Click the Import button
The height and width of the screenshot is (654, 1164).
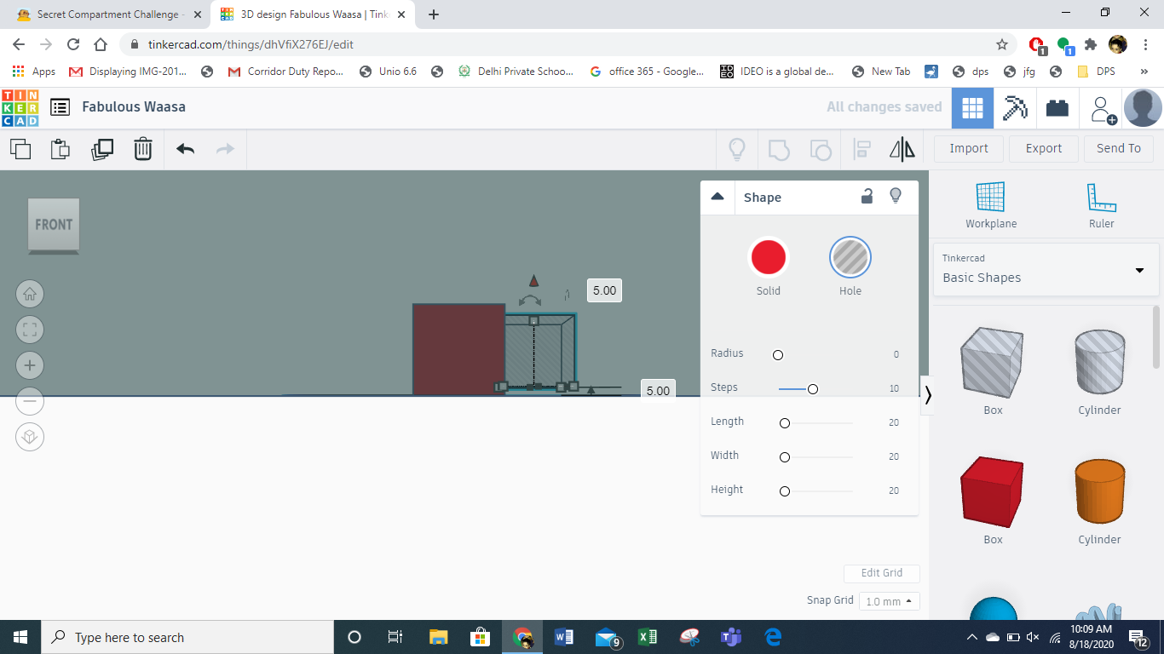(x=969, y=148)
